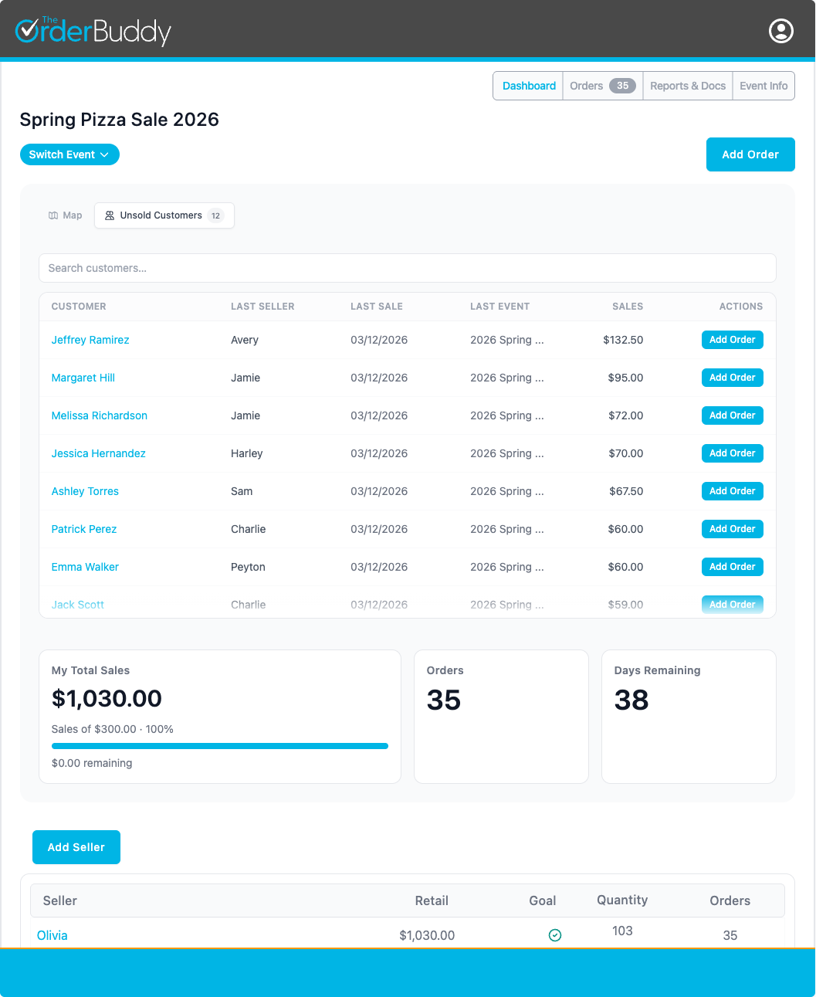Open the Reports & Docs tab
Screen dimensions: 816x997
pyautogui.click(x=687, y=85)
